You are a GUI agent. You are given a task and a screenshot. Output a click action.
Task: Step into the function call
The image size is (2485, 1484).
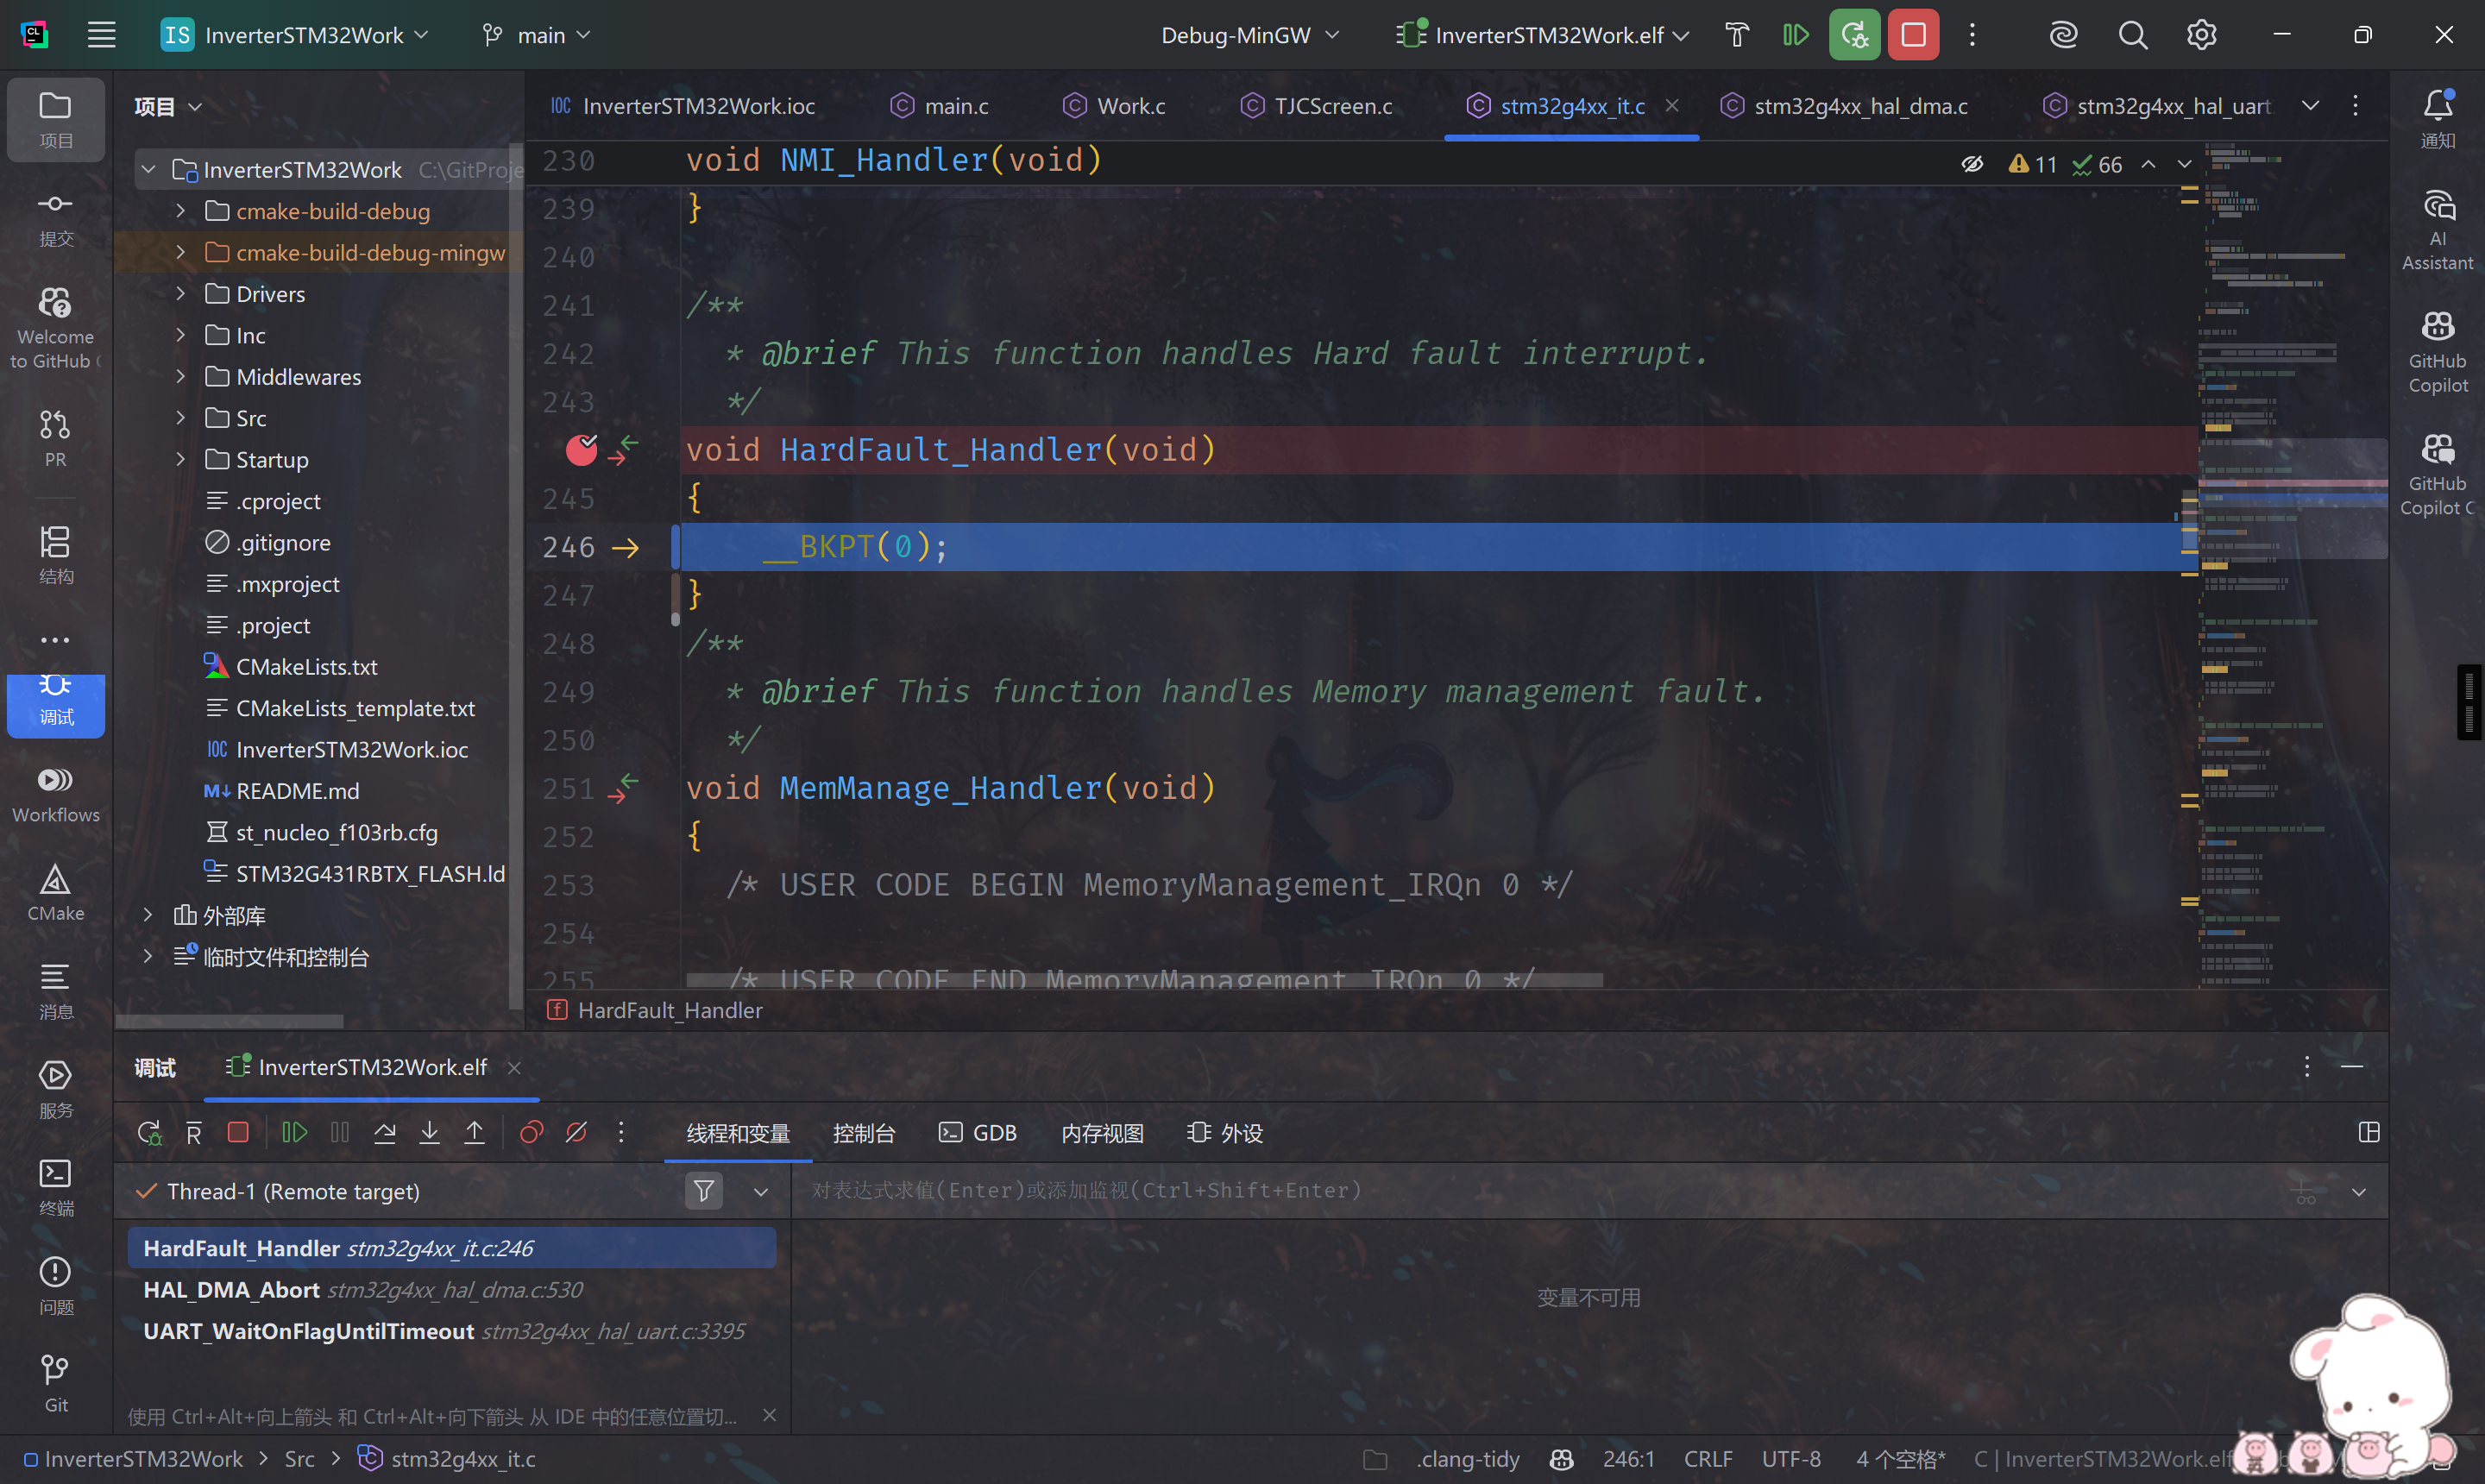pos(429,1132)
